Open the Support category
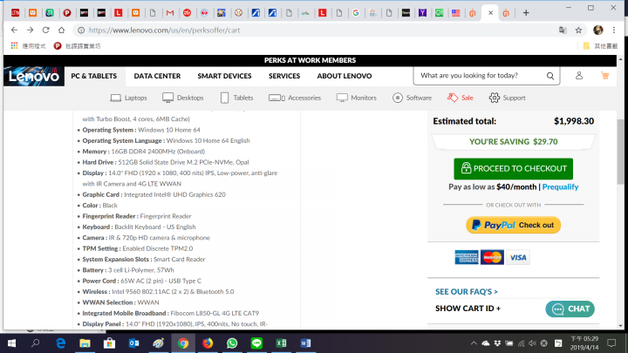The width and height of the screenshot is (628, 353). coord(507,98)
